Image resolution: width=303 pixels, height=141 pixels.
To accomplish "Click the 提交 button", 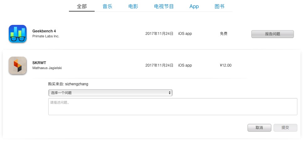I will click(285, 128).
